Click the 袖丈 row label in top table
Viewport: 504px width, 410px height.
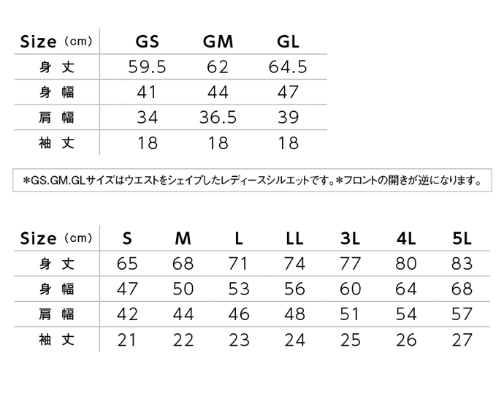point(56,143)
